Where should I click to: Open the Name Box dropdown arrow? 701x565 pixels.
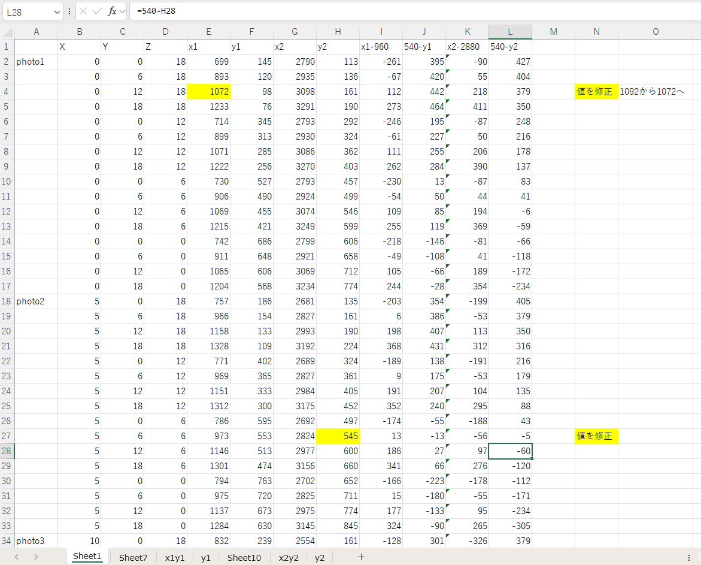(x=57, y=12)
